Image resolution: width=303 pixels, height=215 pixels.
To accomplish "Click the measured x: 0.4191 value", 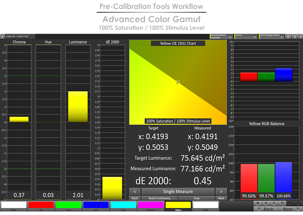I will 203,136.
